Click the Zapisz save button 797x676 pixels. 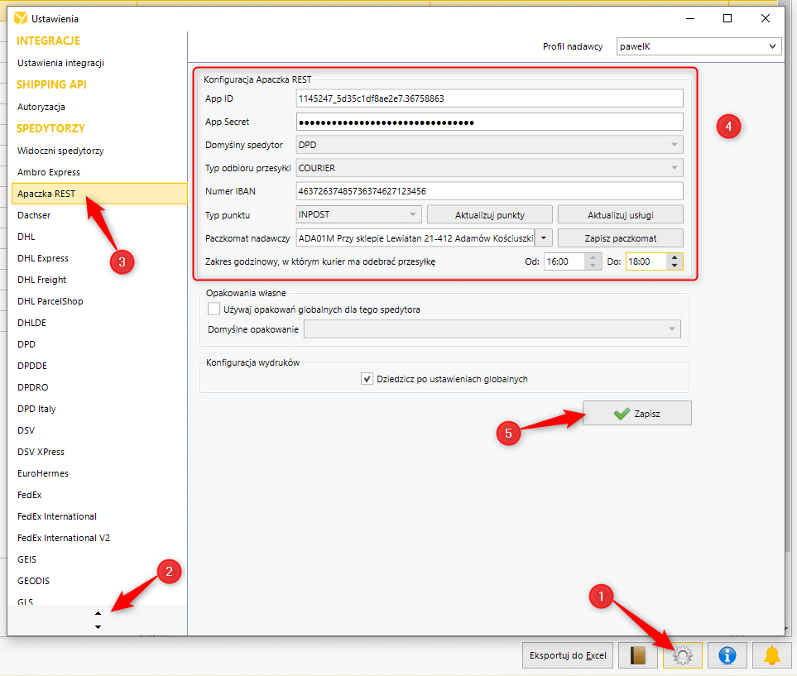click(x=636, y=414)
